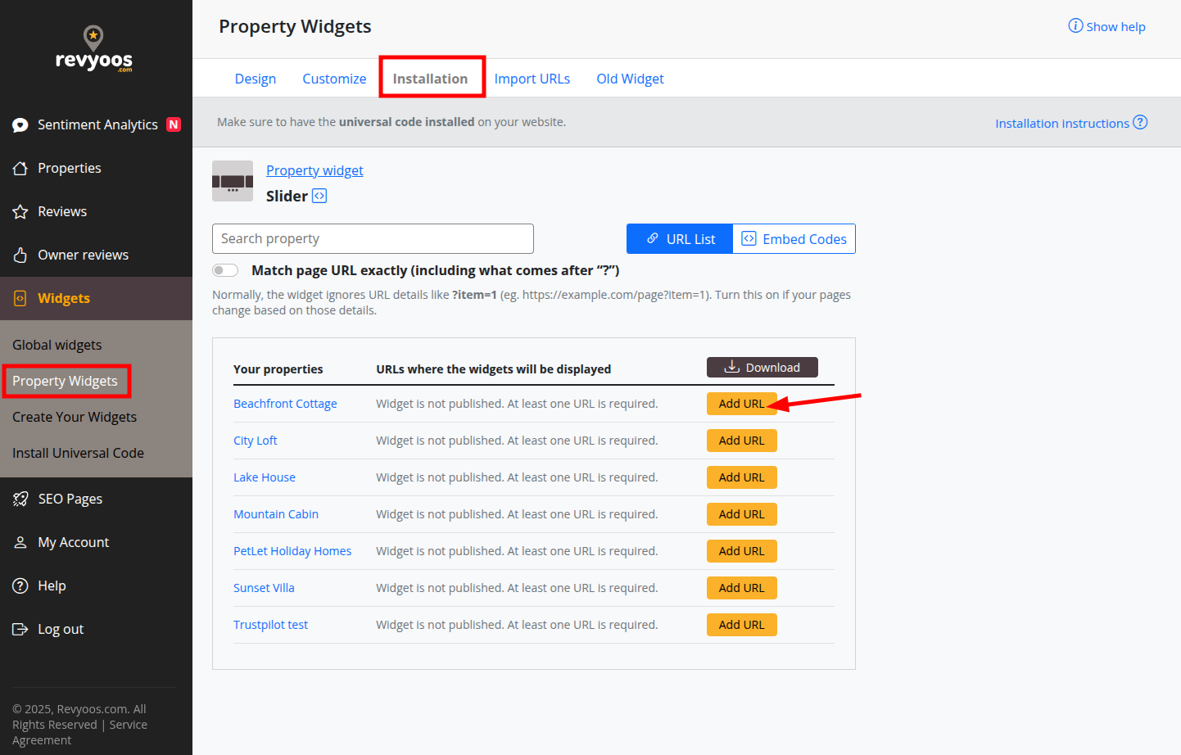Click the Service Agreement footer link

tap(80, 732)
